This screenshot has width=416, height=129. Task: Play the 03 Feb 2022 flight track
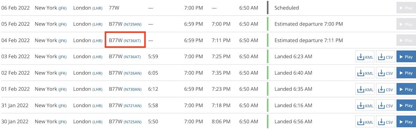coord(406,57)
